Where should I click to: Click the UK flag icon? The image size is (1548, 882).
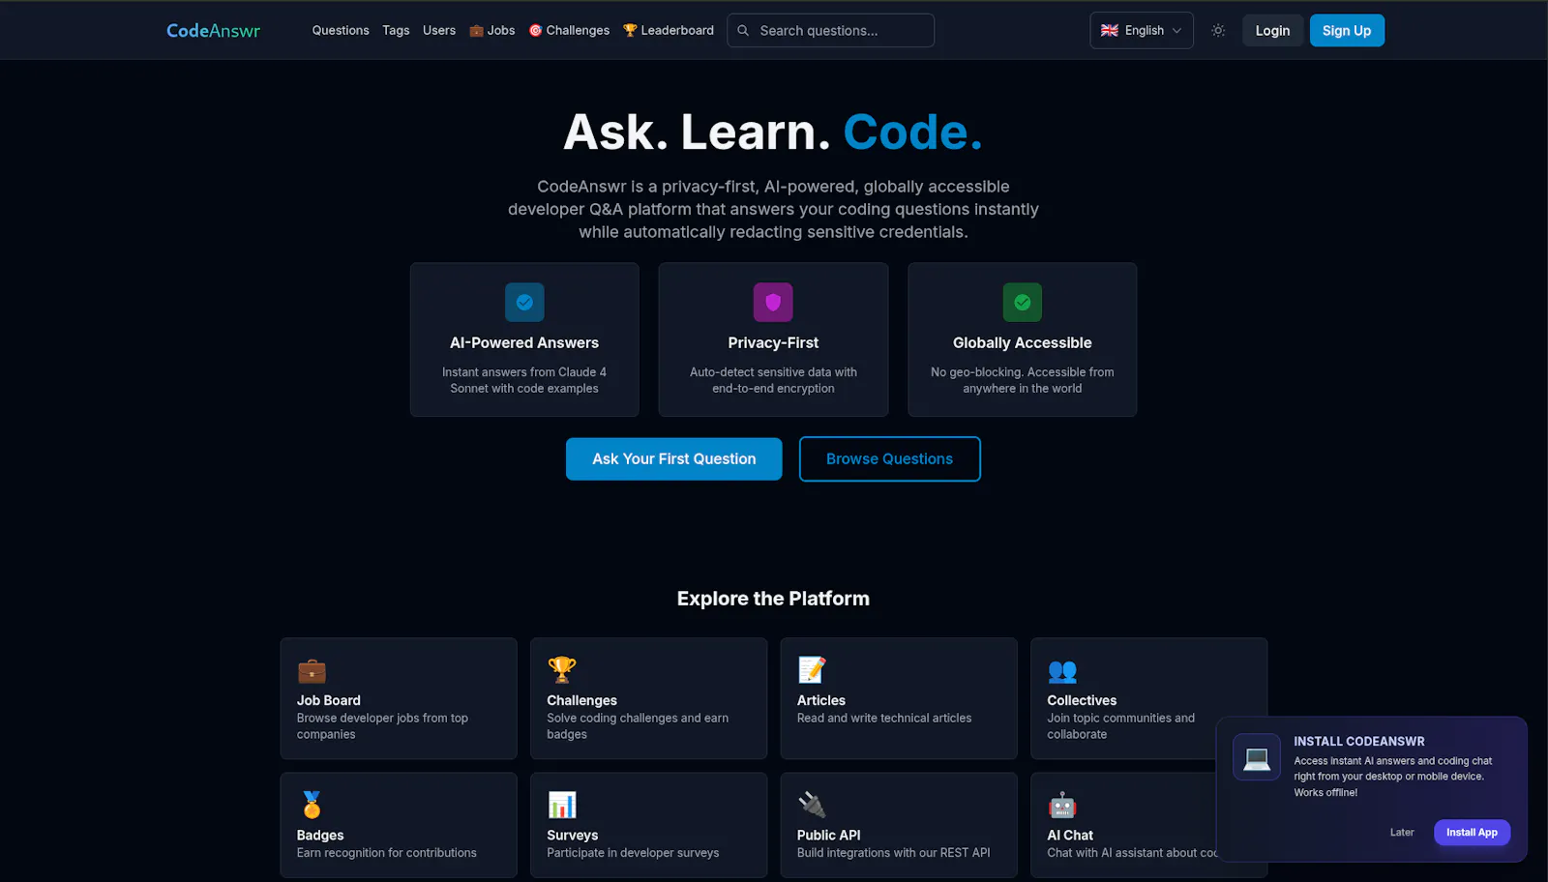pyautogui.click(x=1110, y=30)
